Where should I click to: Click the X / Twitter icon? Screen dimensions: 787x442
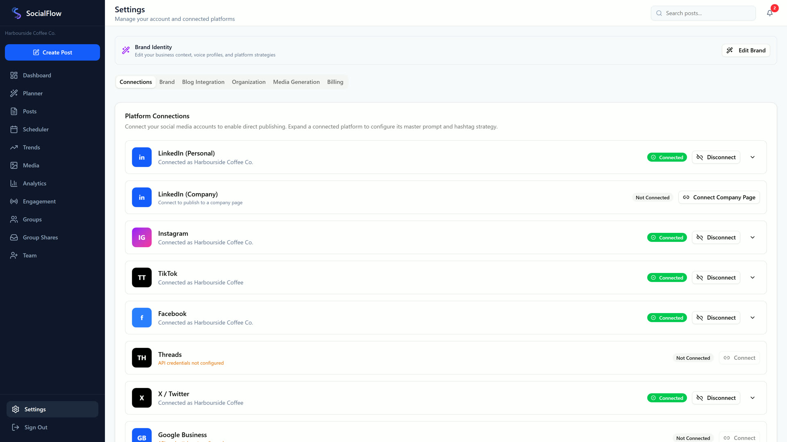point(142,398)
